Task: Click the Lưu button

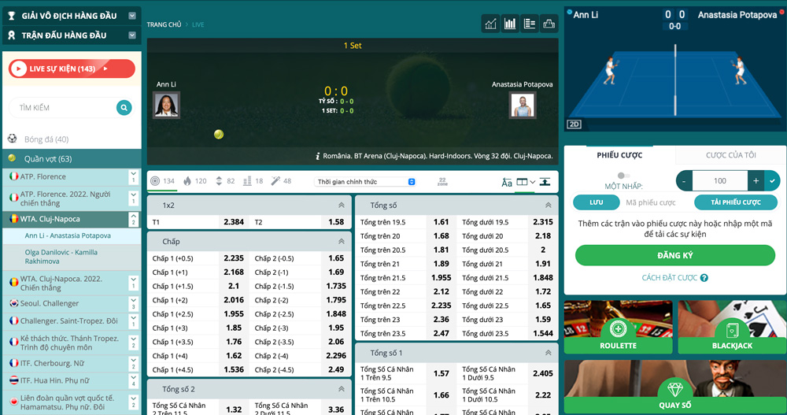Action: 597,202
